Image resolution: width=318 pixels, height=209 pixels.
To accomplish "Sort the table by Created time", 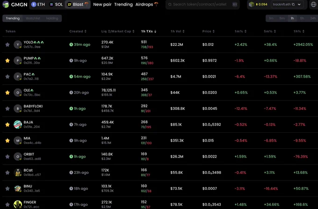I will [78, 31].
